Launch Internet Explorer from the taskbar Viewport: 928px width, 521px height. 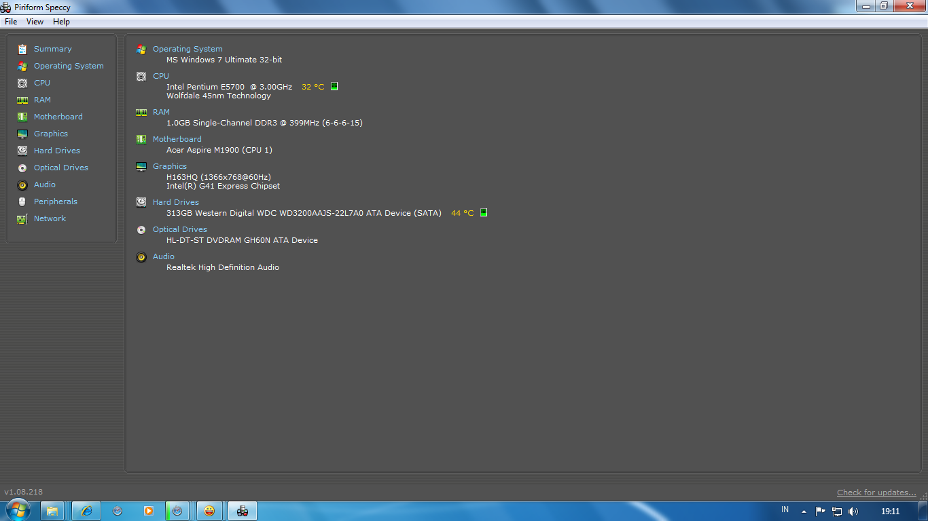pos(86,511)
